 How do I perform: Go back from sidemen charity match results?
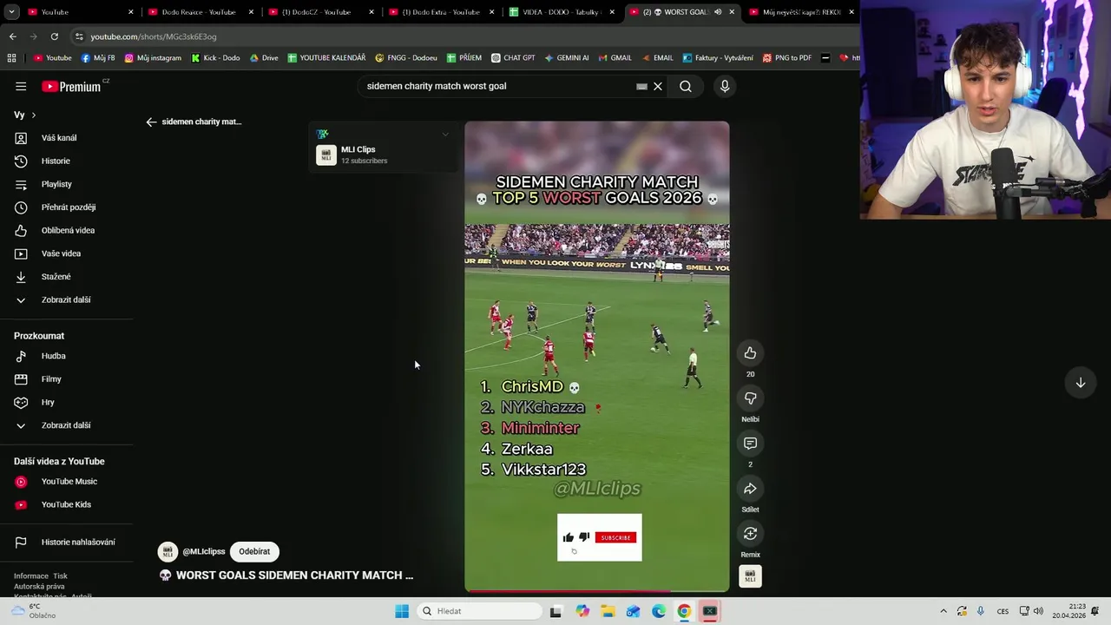tap(151, 122)
